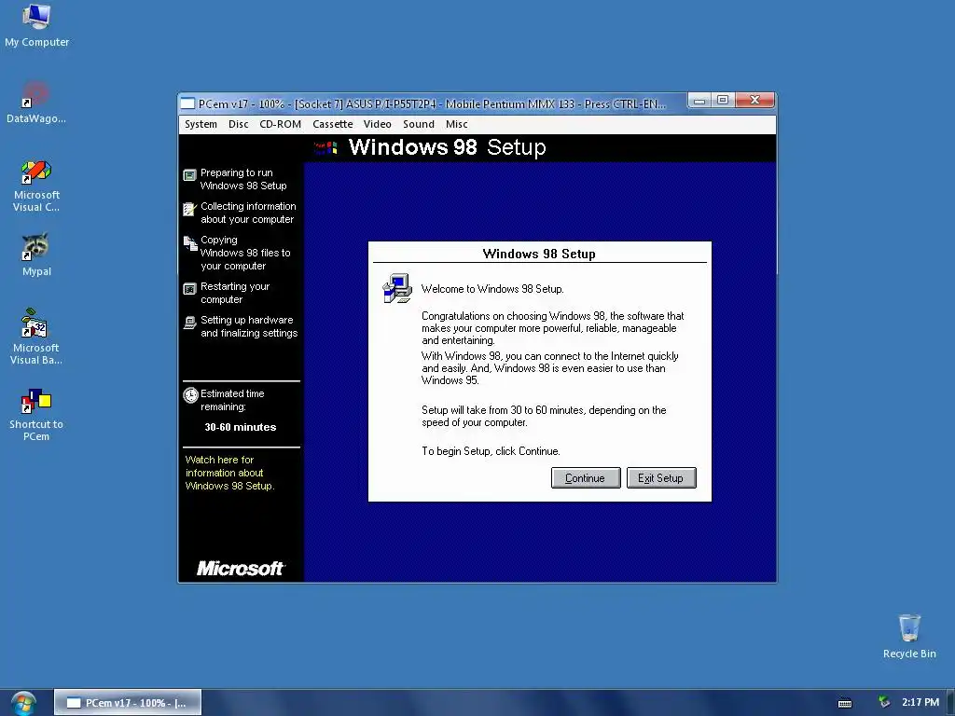Open the CD-ROM menu
This screenshot has height=716, width=955.
(x=280, y=124)
